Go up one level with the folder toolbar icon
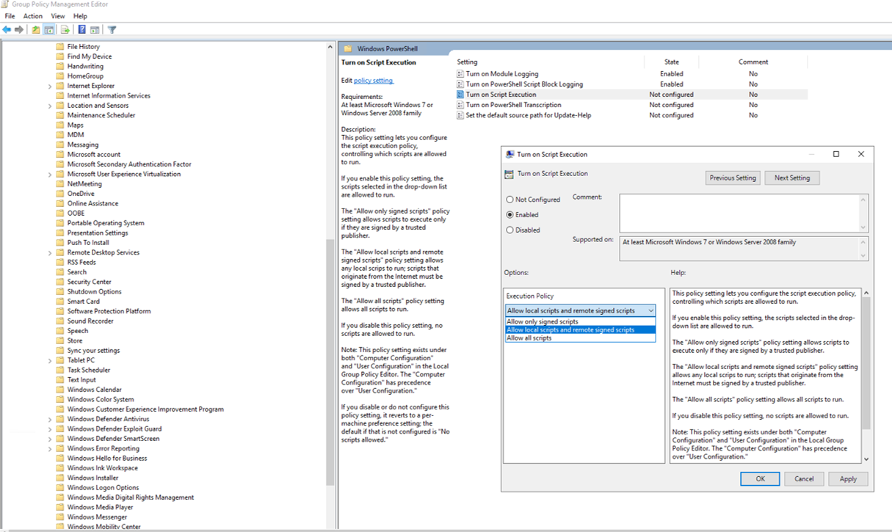892x532 pixels. (36, 30)
